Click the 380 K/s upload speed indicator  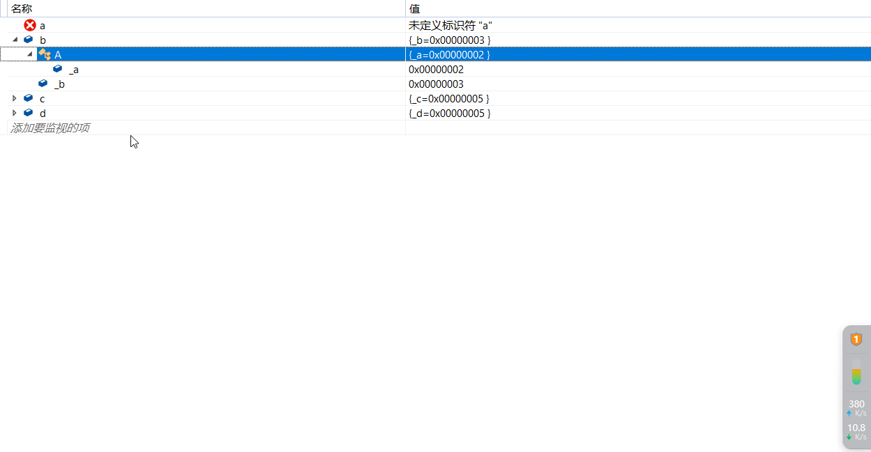pyautogui.click(x=856, y=408)
